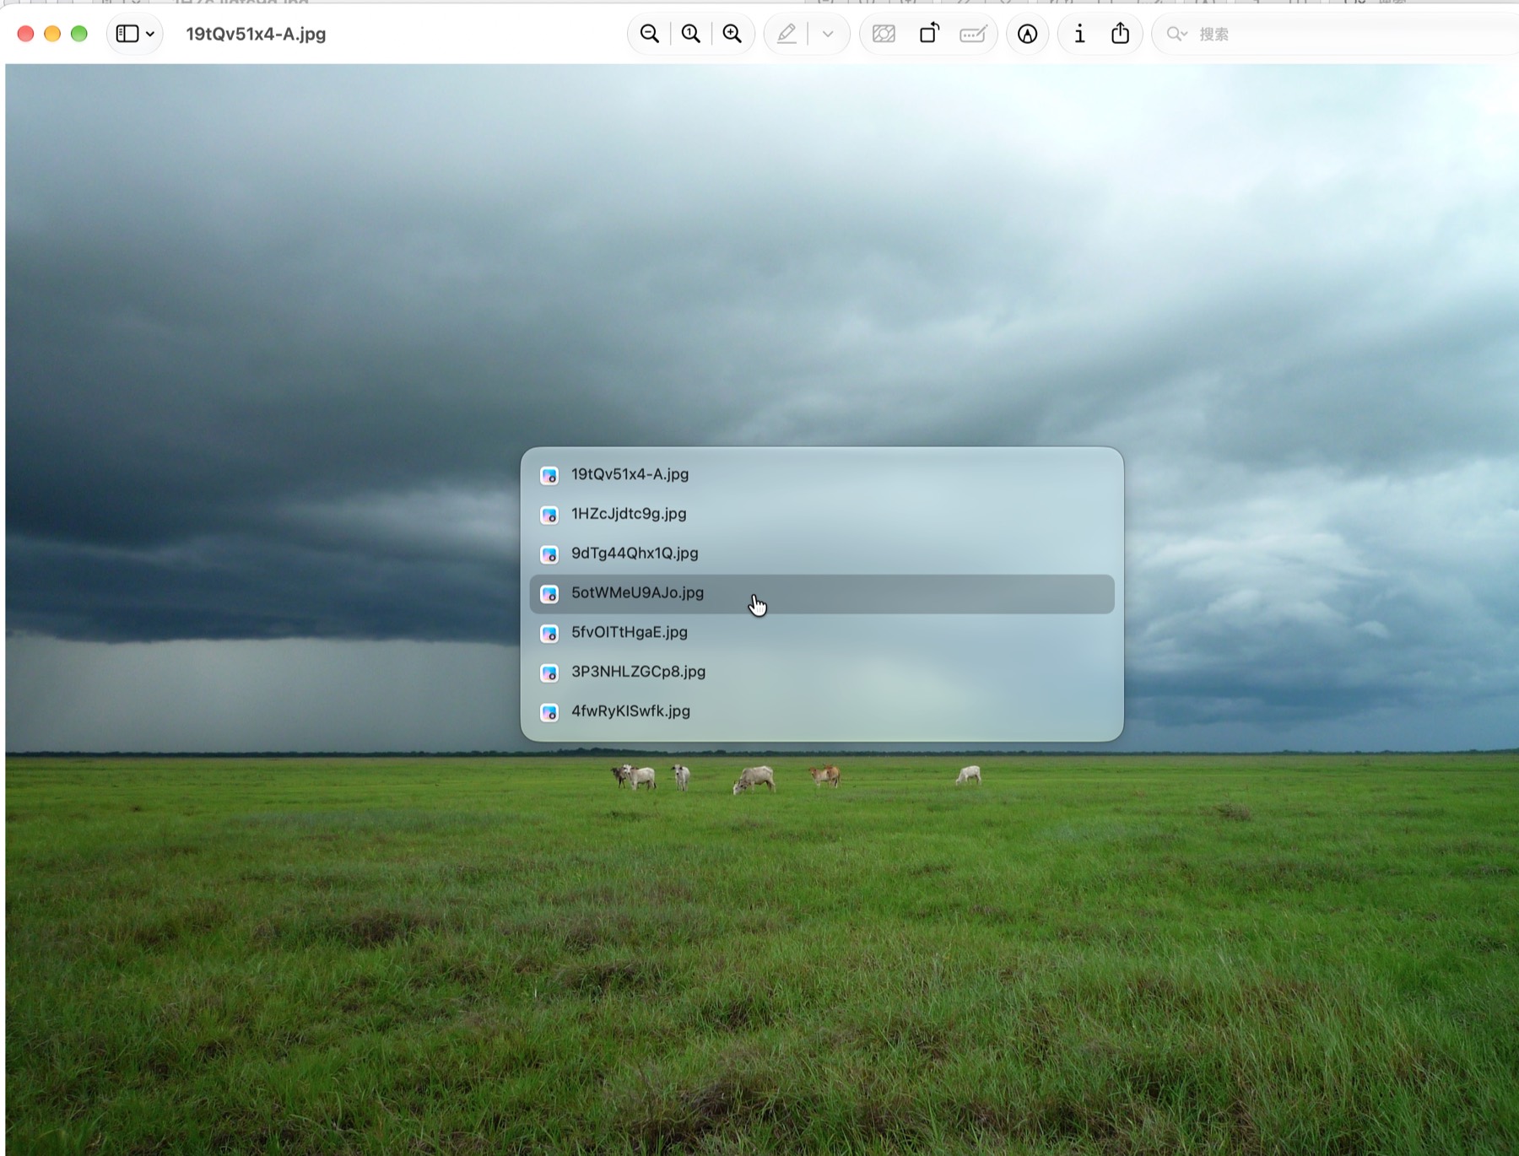Pick 3P3NHLZGCp8.jpg from the list
Image resolution: width=1519 pixels, height=1156 pixels.
(822, 672)
